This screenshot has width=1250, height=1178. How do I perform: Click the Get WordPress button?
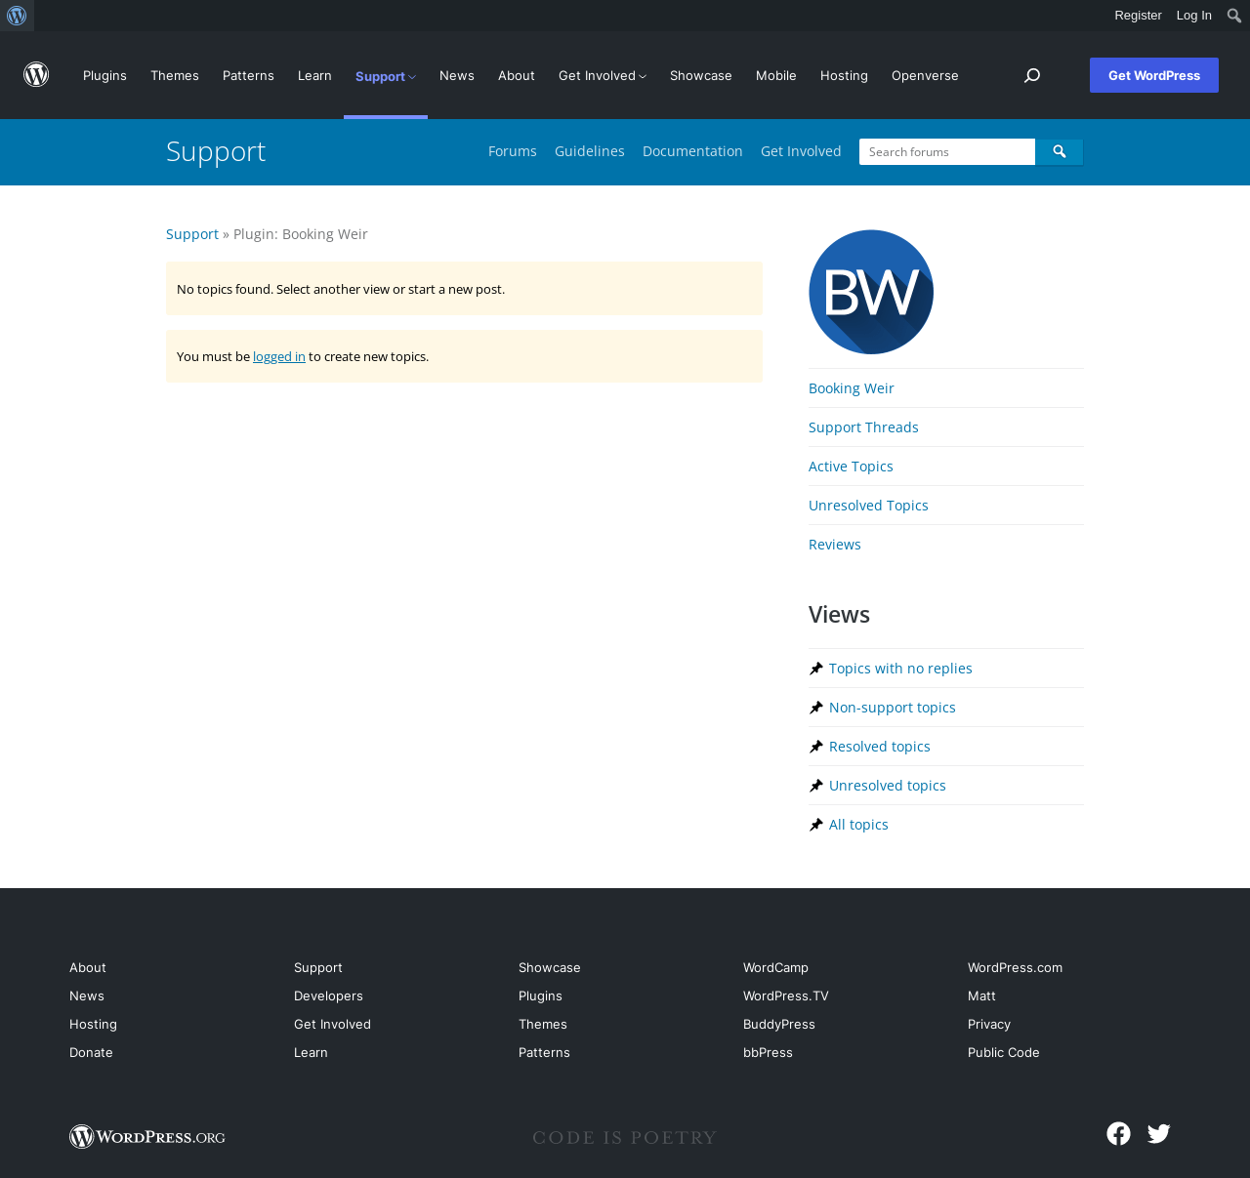tap(1154, 75)
